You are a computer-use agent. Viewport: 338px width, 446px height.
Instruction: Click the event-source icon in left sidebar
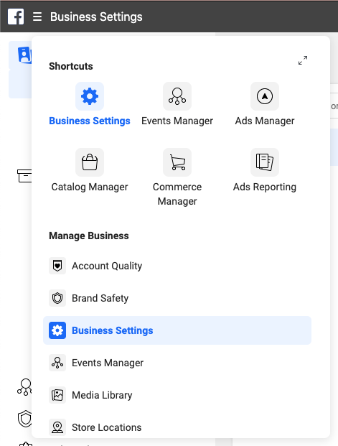click(x=24, y=387)
